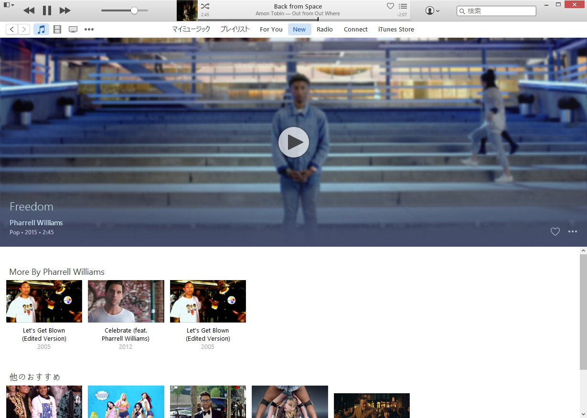Switch to the Radio tab

[x=325, y=29]
